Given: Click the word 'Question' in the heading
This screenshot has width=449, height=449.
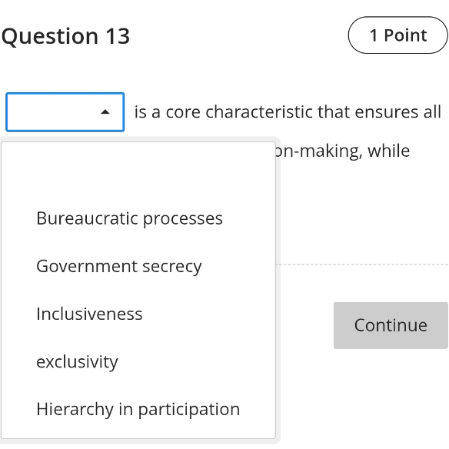Looking at the screenshot, I should coord(50,36).
